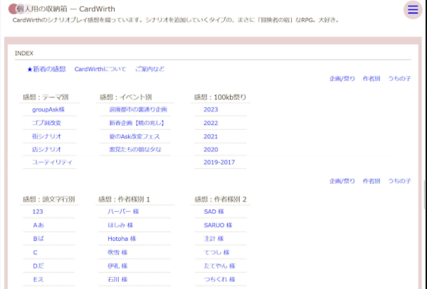Click the 感想：イベント別 heading

[126, 97]
